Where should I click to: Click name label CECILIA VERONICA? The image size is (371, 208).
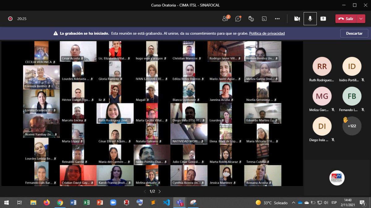pos(38,62)
